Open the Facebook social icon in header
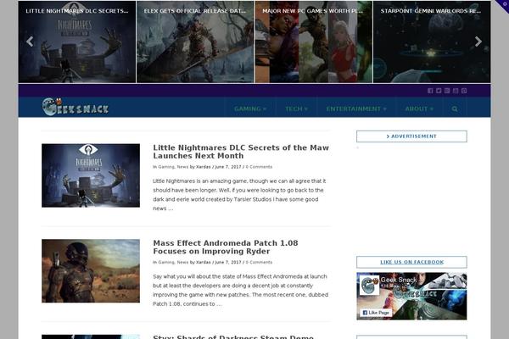509x339 pixels. pos(430,91)
